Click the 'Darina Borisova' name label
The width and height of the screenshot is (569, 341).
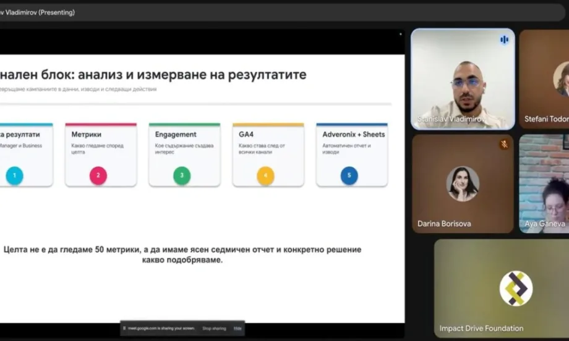[x=444, y=224]
